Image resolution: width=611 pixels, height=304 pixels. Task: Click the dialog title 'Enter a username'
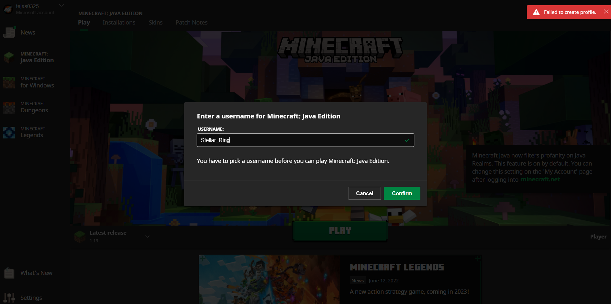269,116
